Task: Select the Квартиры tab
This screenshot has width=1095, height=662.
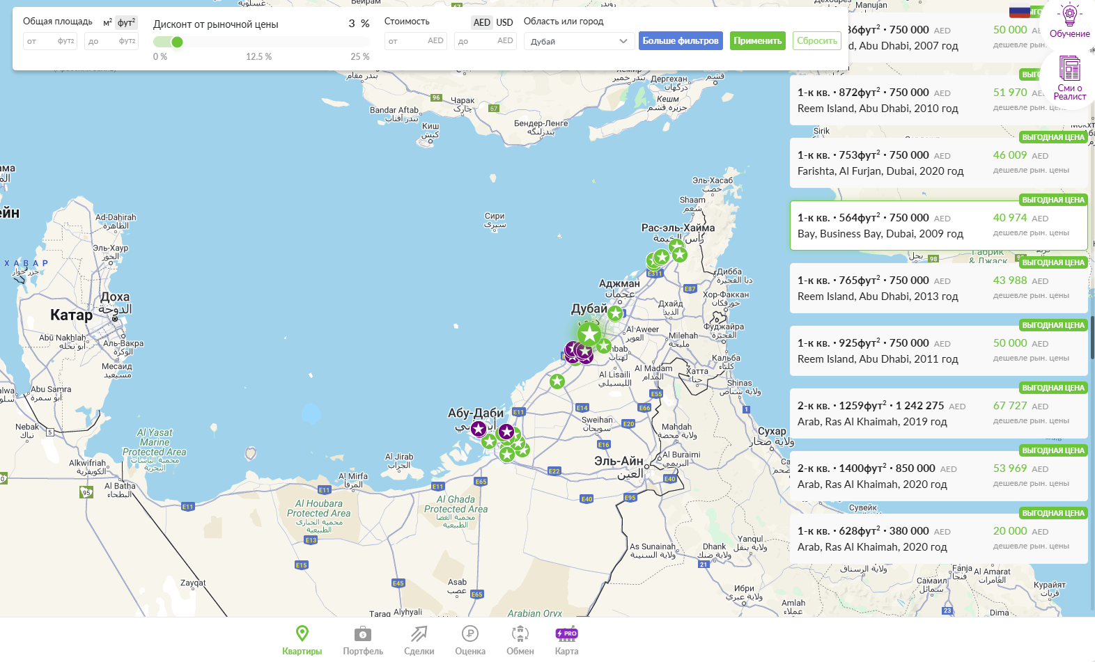Action: coord(302,640)
